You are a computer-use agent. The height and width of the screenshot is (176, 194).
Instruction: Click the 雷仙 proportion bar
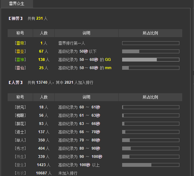coord(151,68)
